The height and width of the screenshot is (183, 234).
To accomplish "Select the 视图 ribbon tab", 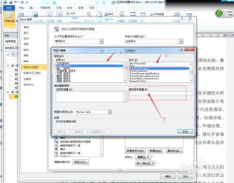I will (x=92, y=8).
